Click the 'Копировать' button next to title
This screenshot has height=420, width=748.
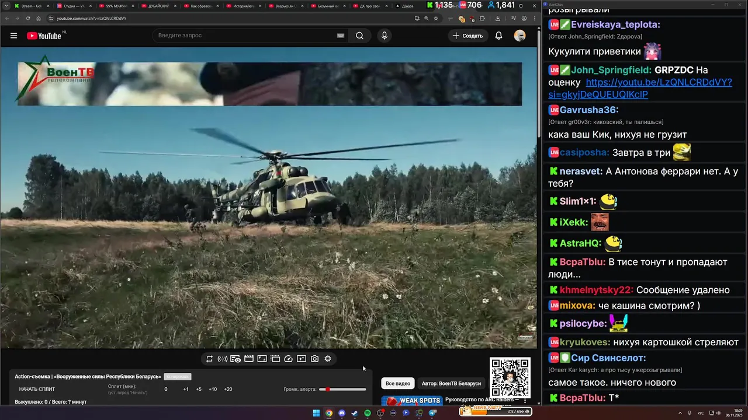coord(178,377)
